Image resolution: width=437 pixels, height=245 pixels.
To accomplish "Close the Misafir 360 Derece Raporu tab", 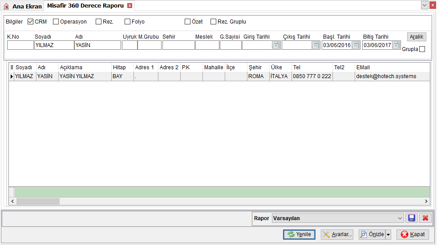I will coord(129,6).
